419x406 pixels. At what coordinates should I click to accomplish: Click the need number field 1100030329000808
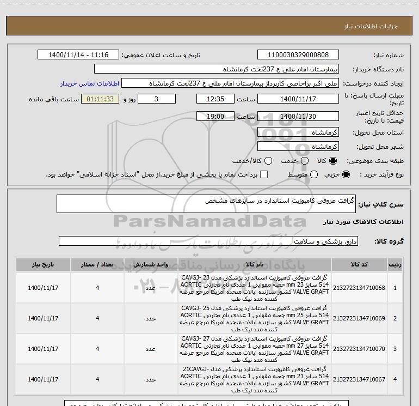point(298,54)
